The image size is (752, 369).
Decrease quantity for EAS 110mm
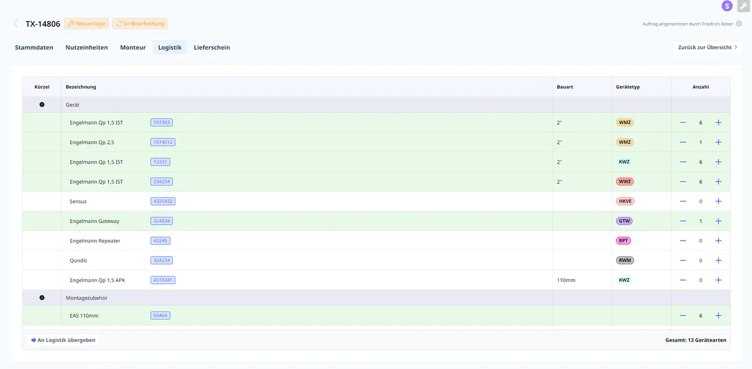pyautogui.click(x=683, y=316)
